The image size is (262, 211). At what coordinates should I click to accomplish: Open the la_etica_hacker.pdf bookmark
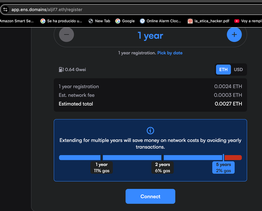click(x=208, y=21)
